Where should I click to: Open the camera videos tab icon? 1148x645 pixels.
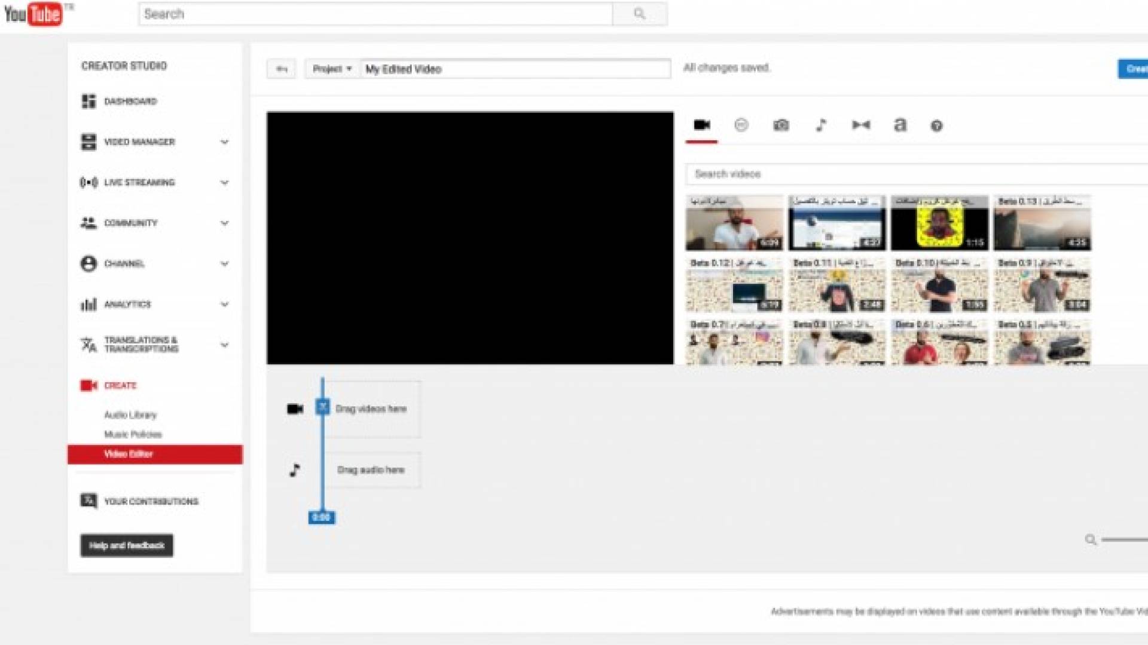[701, 125]
